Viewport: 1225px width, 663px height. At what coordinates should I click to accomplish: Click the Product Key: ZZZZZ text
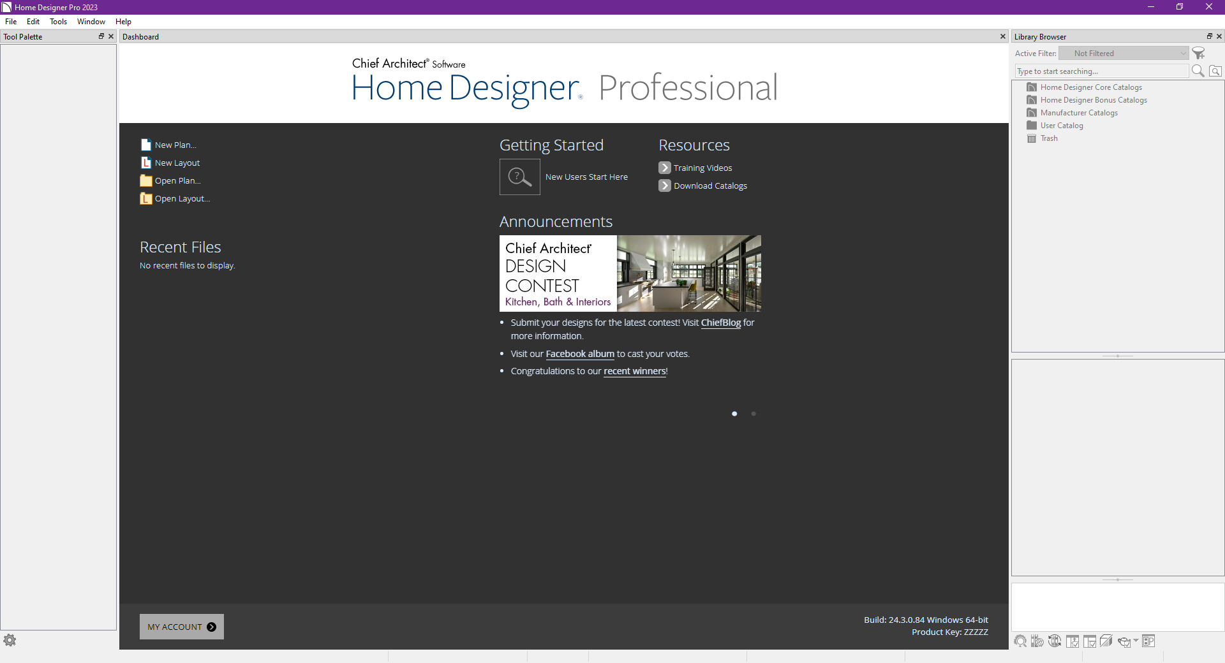point(950,632)
